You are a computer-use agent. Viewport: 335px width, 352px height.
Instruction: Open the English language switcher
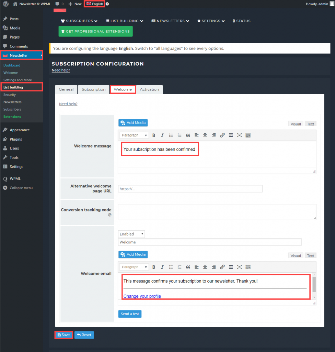pyautogui.click(x=94, y=4)
